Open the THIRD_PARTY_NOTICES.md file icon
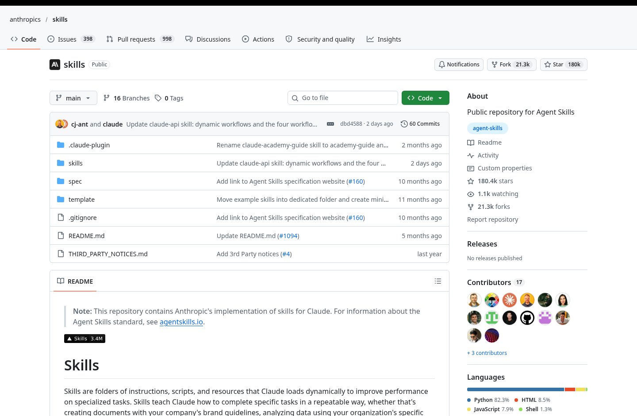The height and width of the screenshot is (416, 637). click(61, 254)
